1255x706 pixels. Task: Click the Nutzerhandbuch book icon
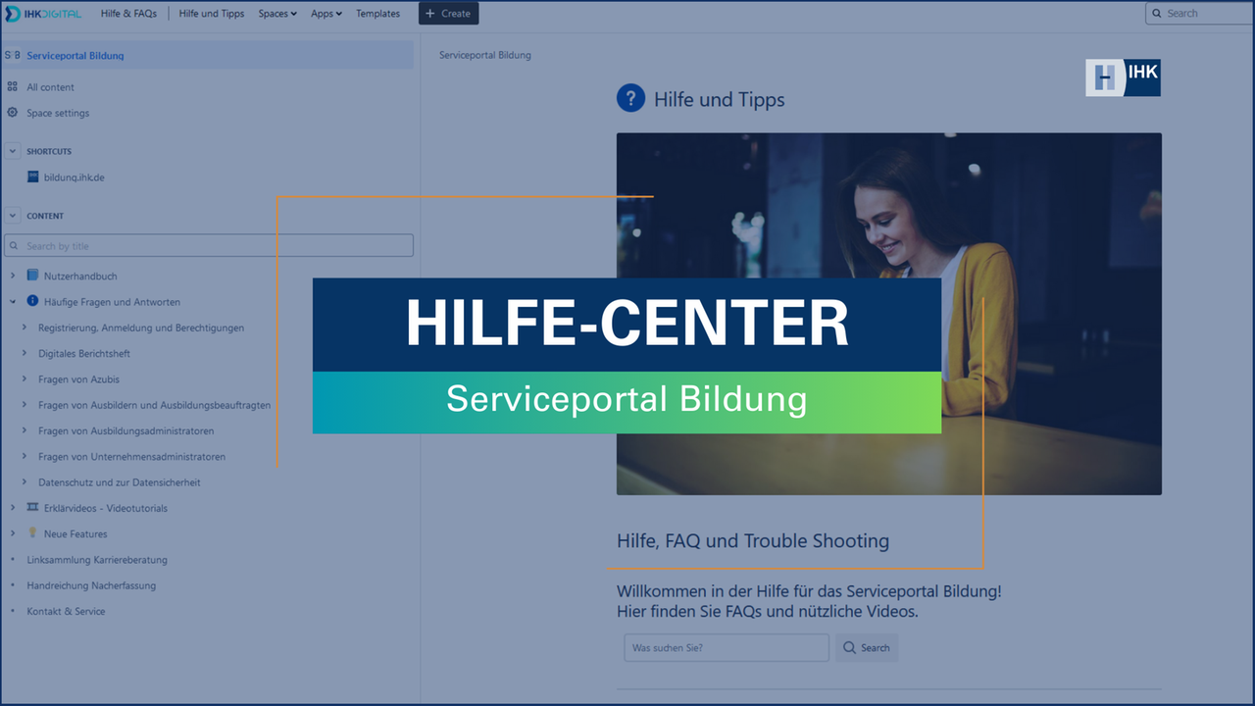tap(33, 276)
